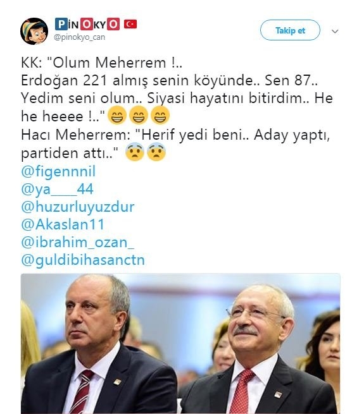Image resolution: width=352 pixels, height=414 pixels.
Task: Click the first grinning emoji in tweet
Action: (x=117, y=116)
